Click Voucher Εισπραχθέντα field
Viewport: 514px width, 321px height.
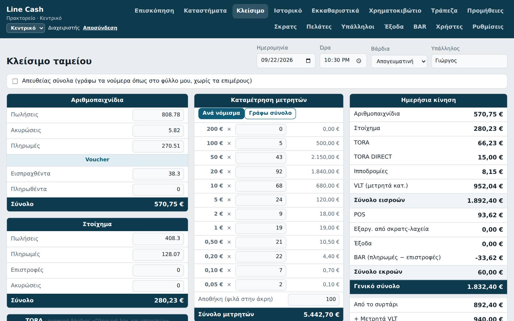(x=158, y=174)
